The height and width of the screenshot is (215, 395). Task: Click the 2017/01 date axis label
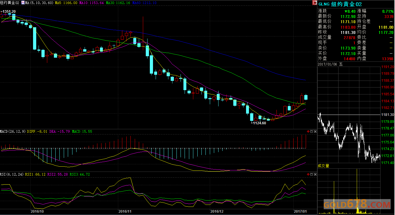click(300, 212)
